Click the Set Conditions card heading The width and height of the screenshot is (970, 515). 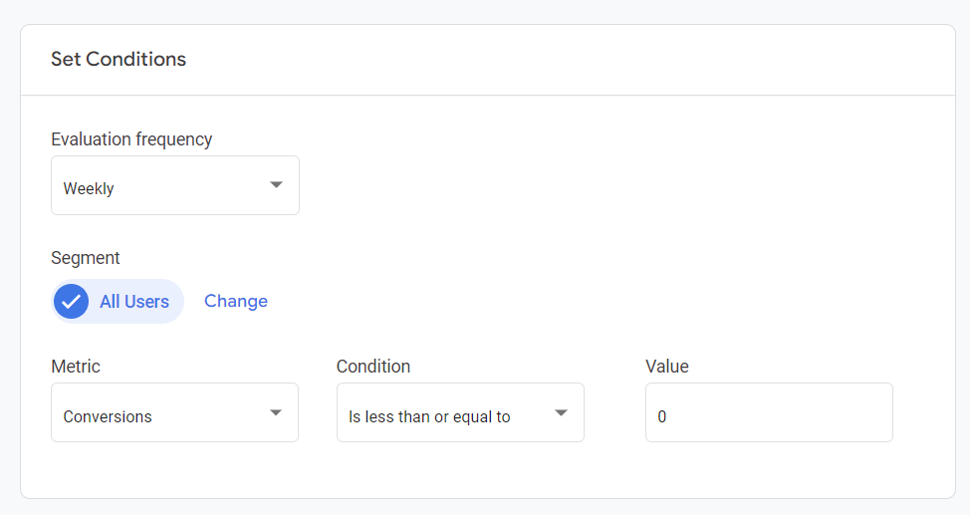[x=119, y=59]
